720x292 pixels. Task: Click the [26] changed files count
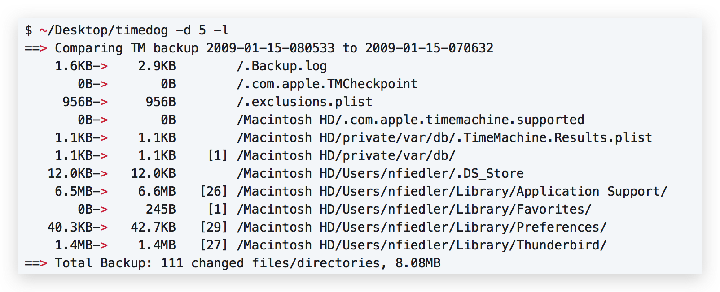click(214, 191)
